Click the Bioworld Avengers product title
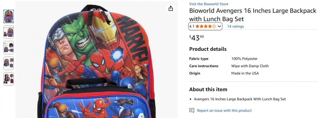This screenshot has width=318, height=118. click(252, 15)
